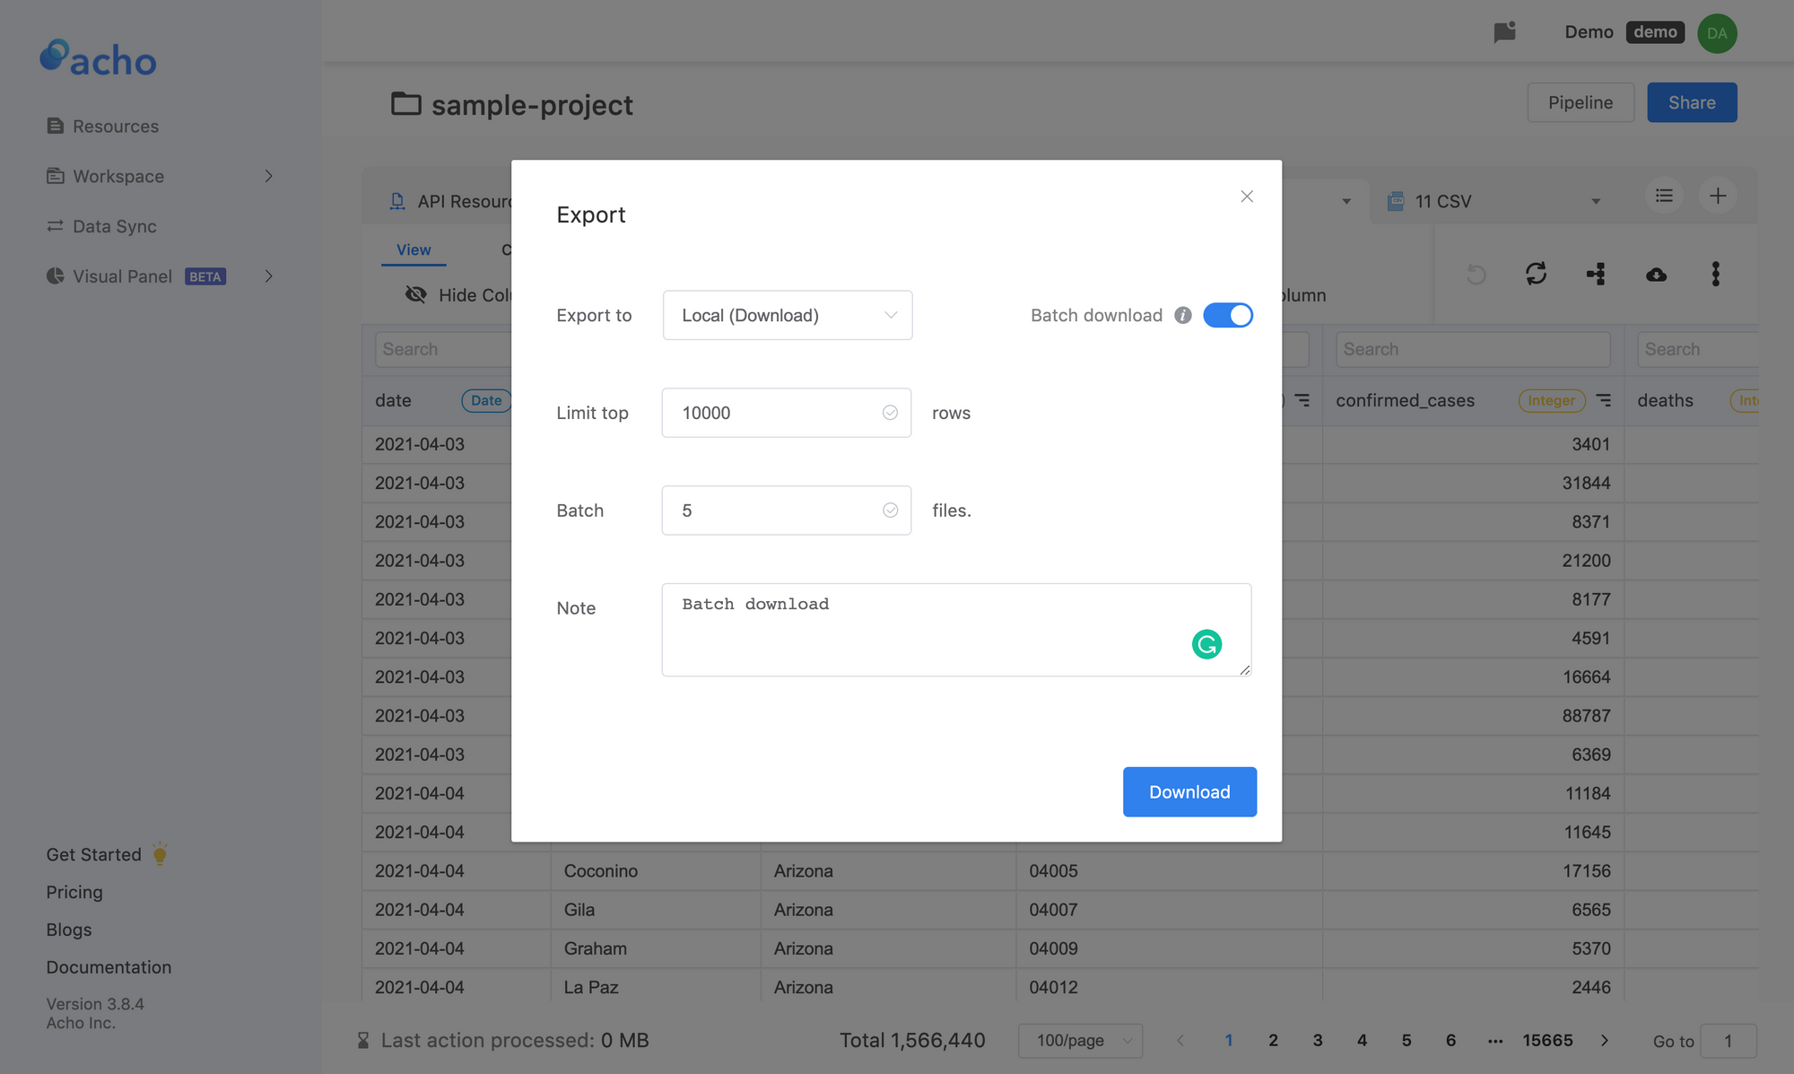The width and height of the screenshot is (1794, 1074).
Task: Open Get Started link
Action: point(94,855)
